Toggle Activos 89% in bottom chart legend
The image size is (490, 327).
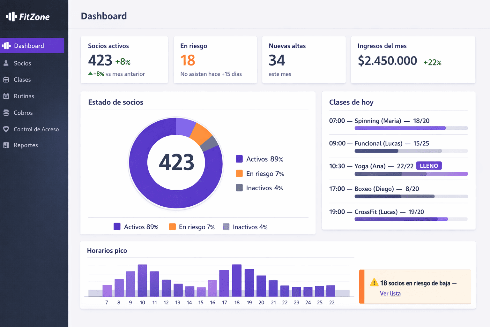coord(136,227)
